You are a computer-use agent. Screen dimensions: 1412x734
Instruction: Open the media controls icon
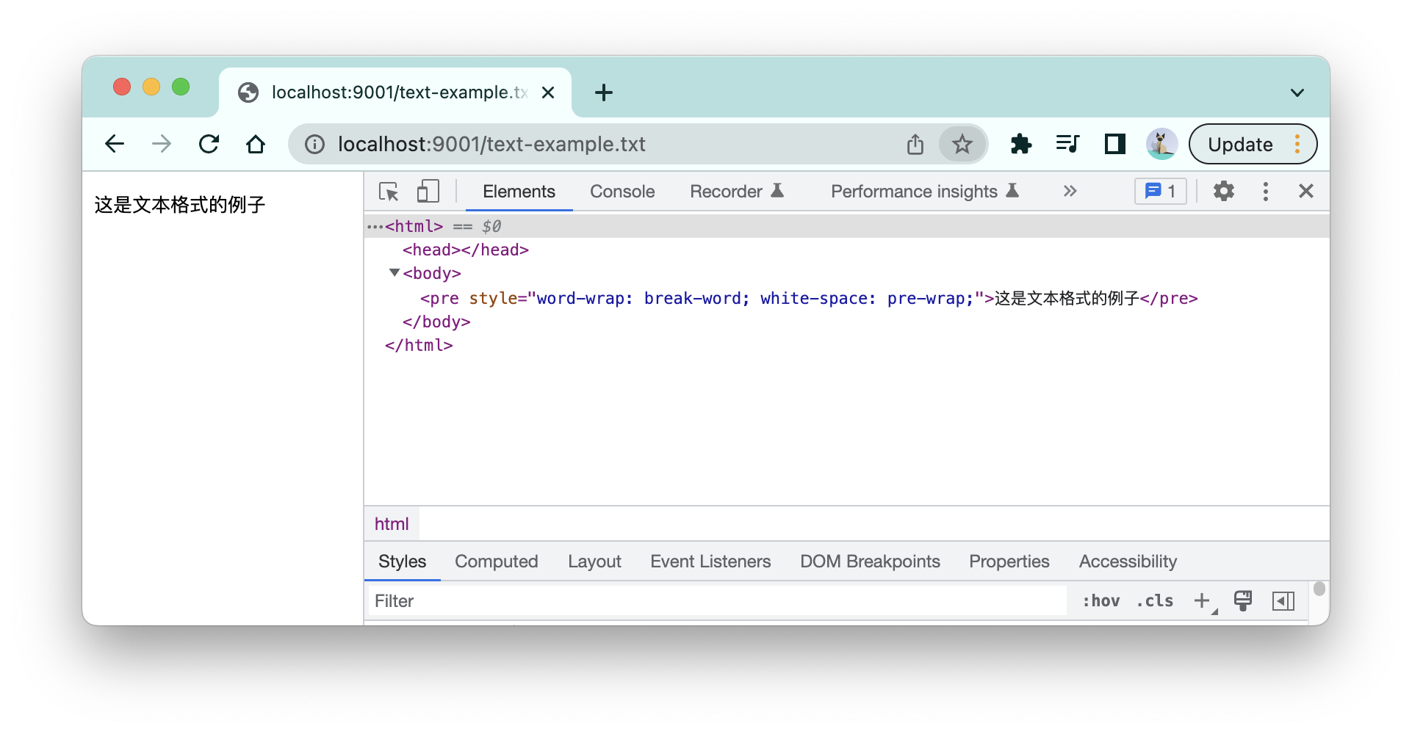(x=1067, y=144)
